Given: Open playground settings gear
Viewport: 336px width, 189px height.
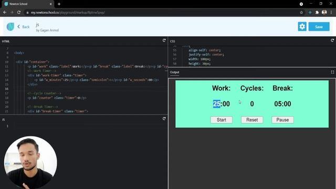Looking at the screenshot, I should point(302,27).
